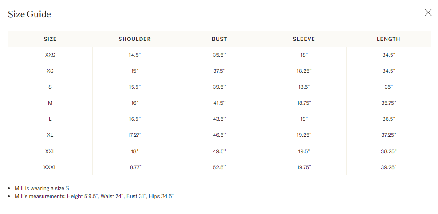Click the LENGTH column header
This screenshot has height=214, width=438.
388,39
